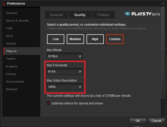Open Screenshots settings in the sidebar
The height and width of the screenshot is (127, 167).
coord(15,82)
